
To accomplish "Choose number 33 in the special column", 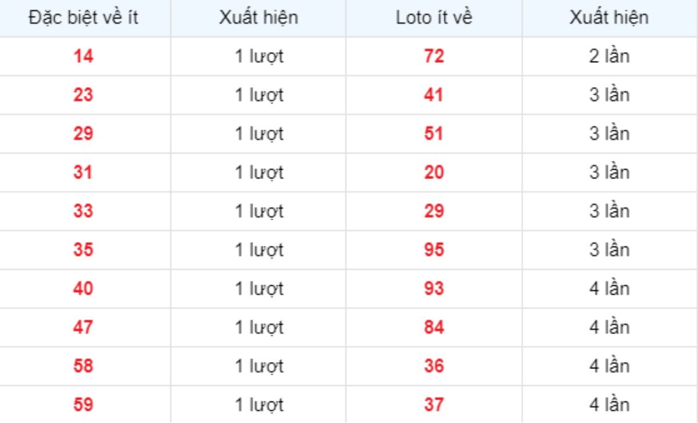I will pos(83,211).
